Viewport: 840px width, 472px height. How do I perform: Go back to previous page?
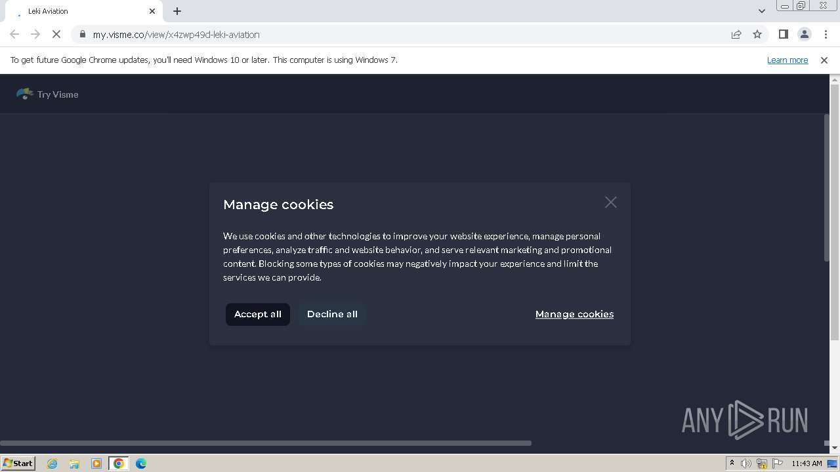tap(14, 34)
